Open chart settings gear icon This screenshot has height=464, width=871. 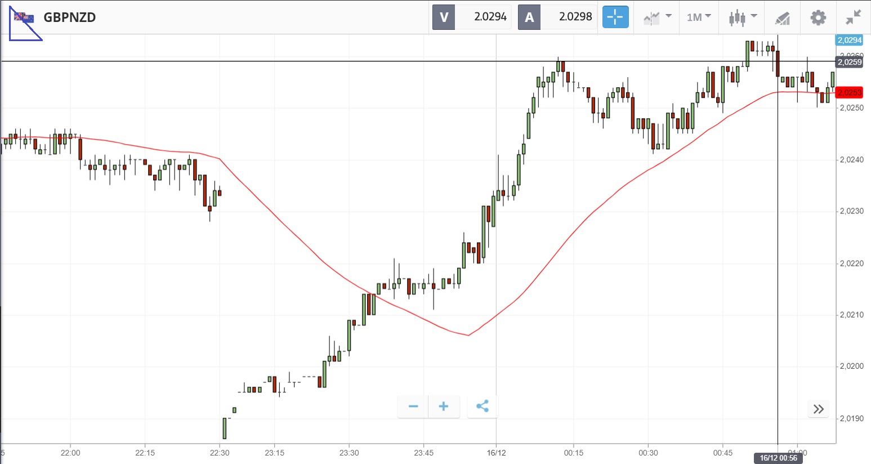tap(818, 17)
